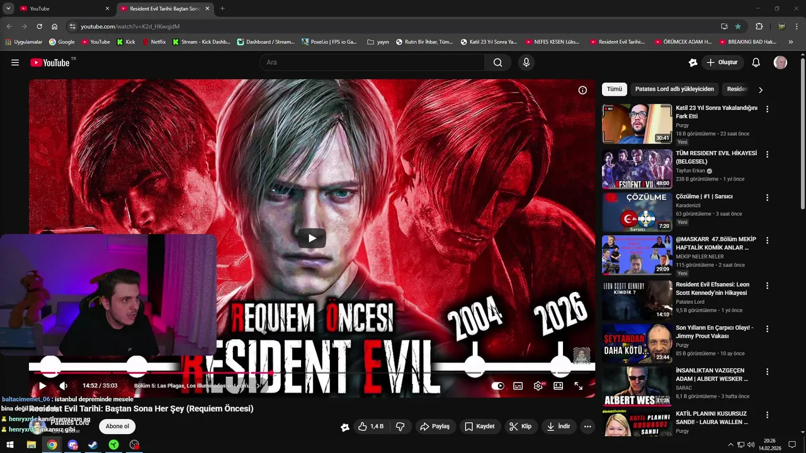This screenshot has height=453, width=806.
Task: Open Dashboard / Stream bookmark
Action: tap(266, 42)
